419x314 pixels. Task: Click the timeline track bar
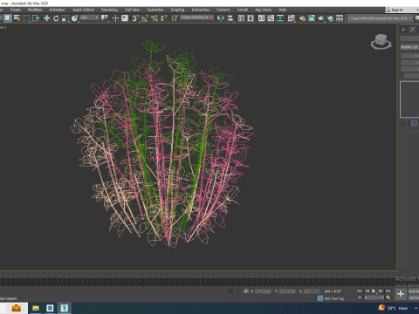198,281
